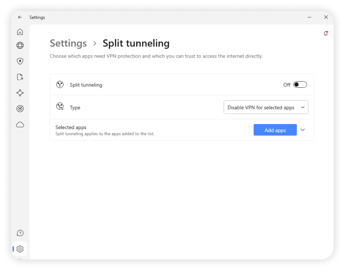Open the help question mark icon
Viewport: 344px width, 270px height.
click(x=20, y=233)
